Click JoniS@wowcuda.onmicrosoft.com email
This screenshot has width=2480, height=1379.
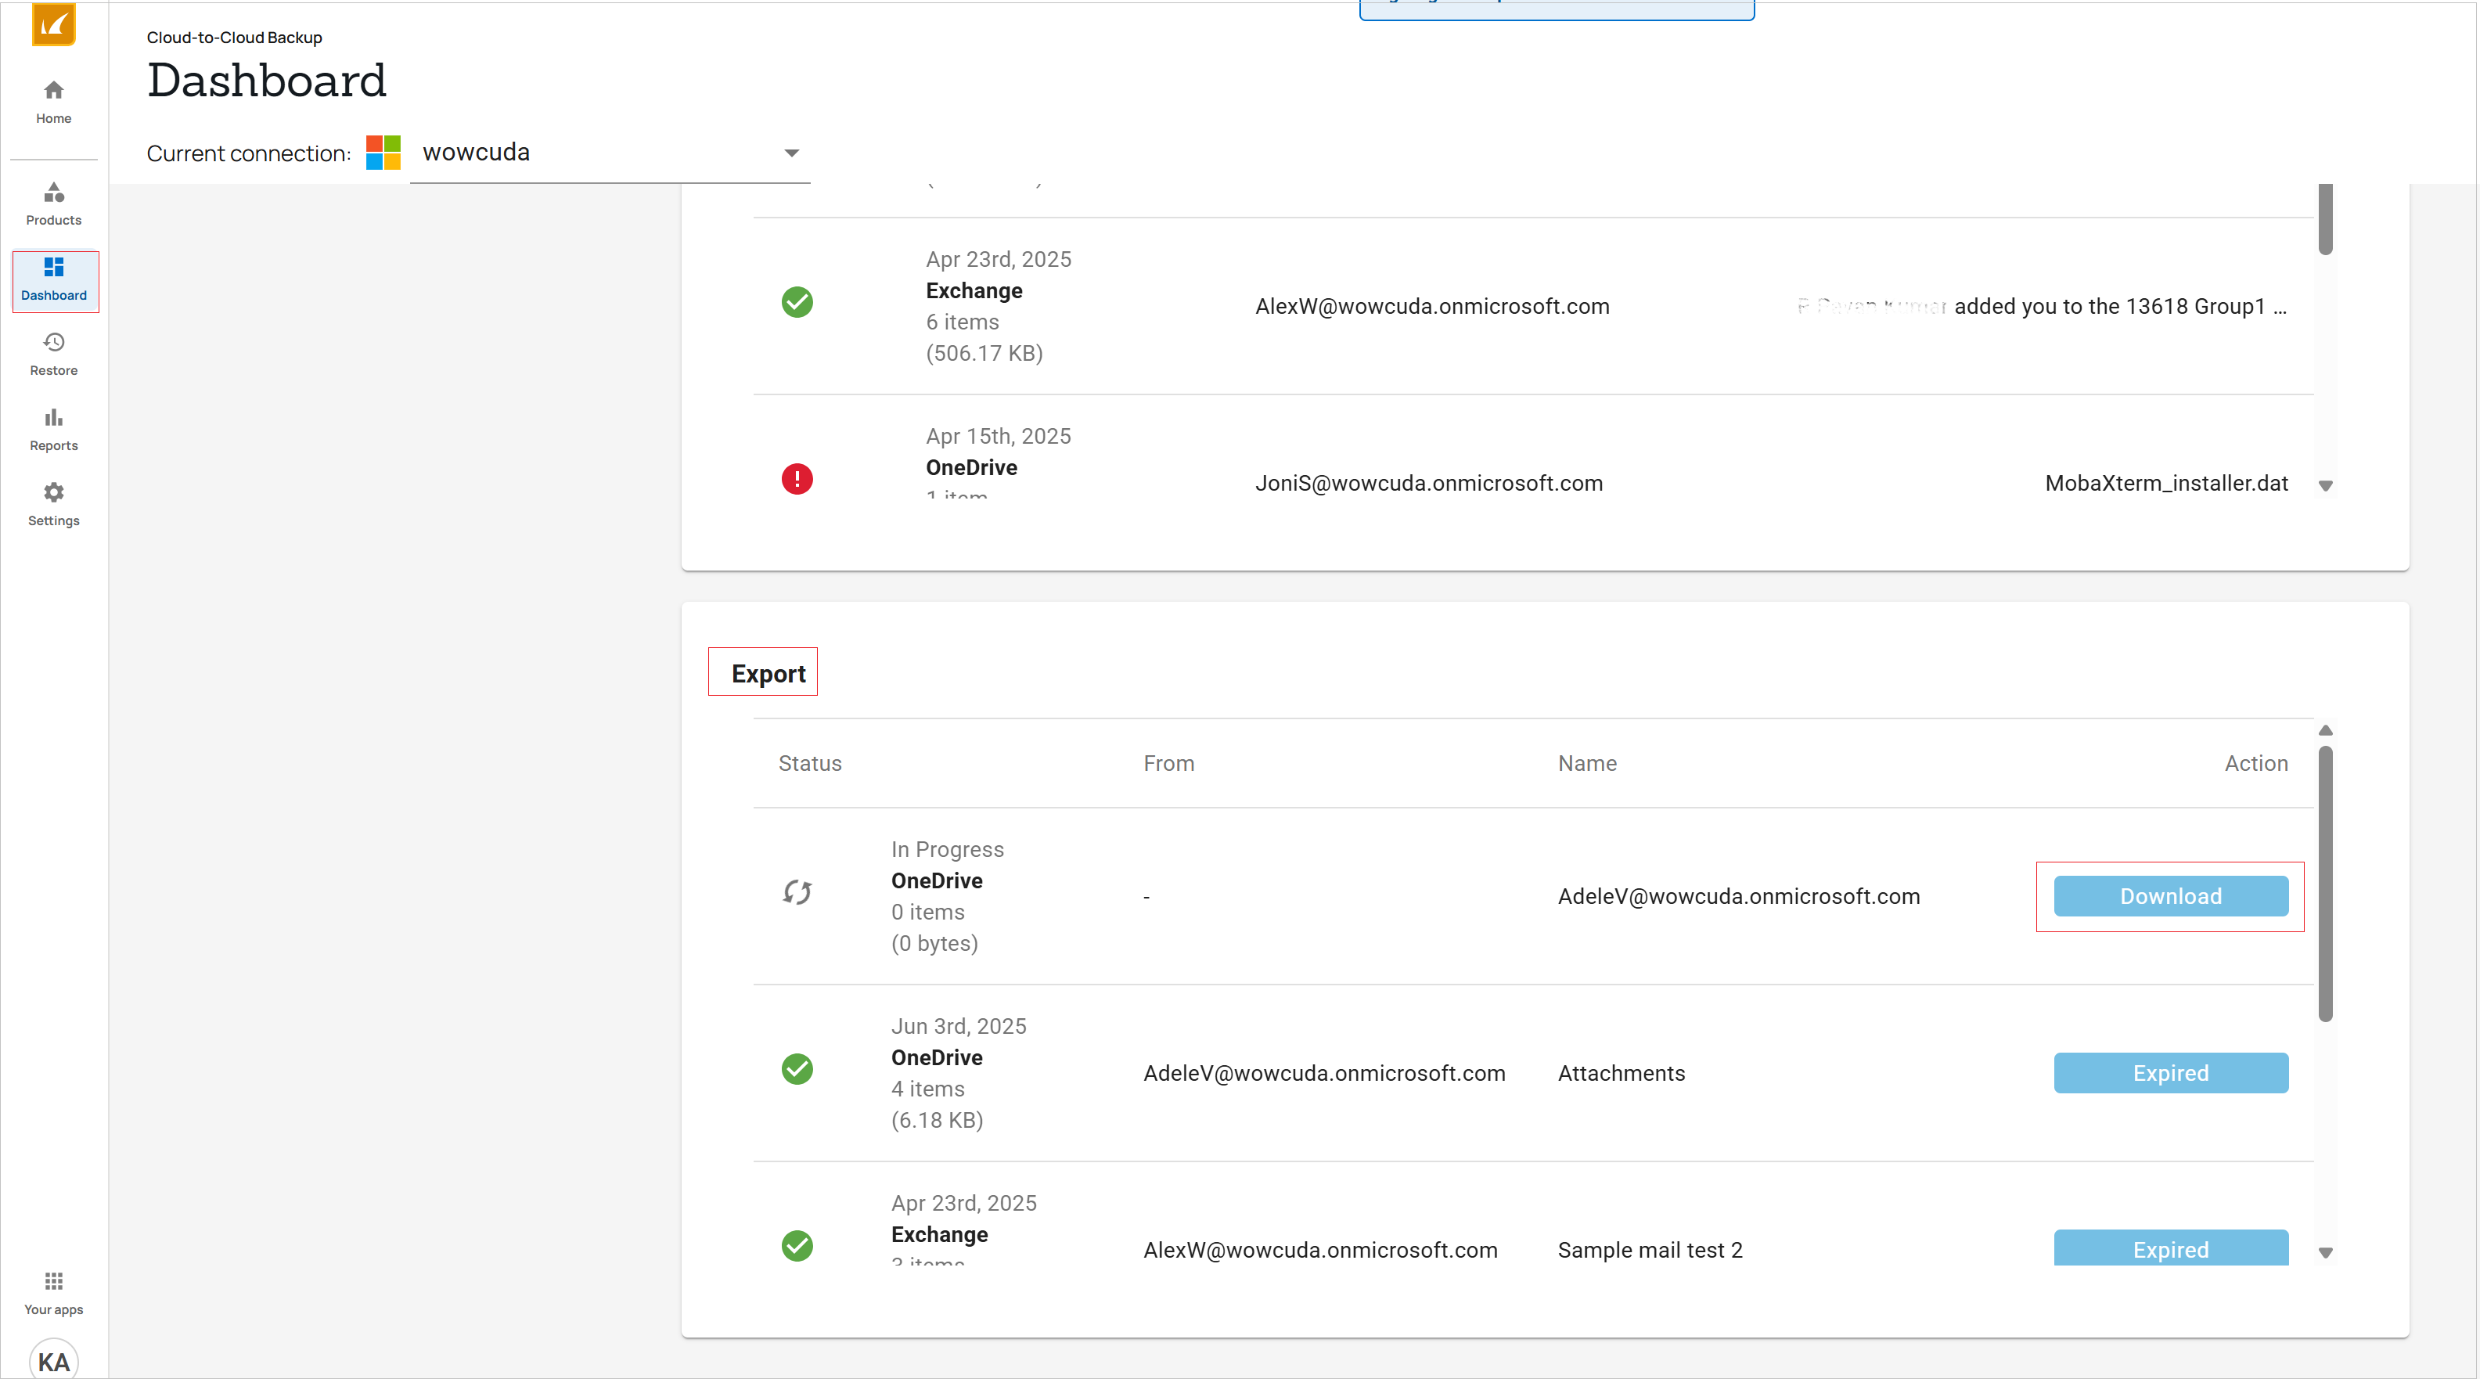[1429, 484]
